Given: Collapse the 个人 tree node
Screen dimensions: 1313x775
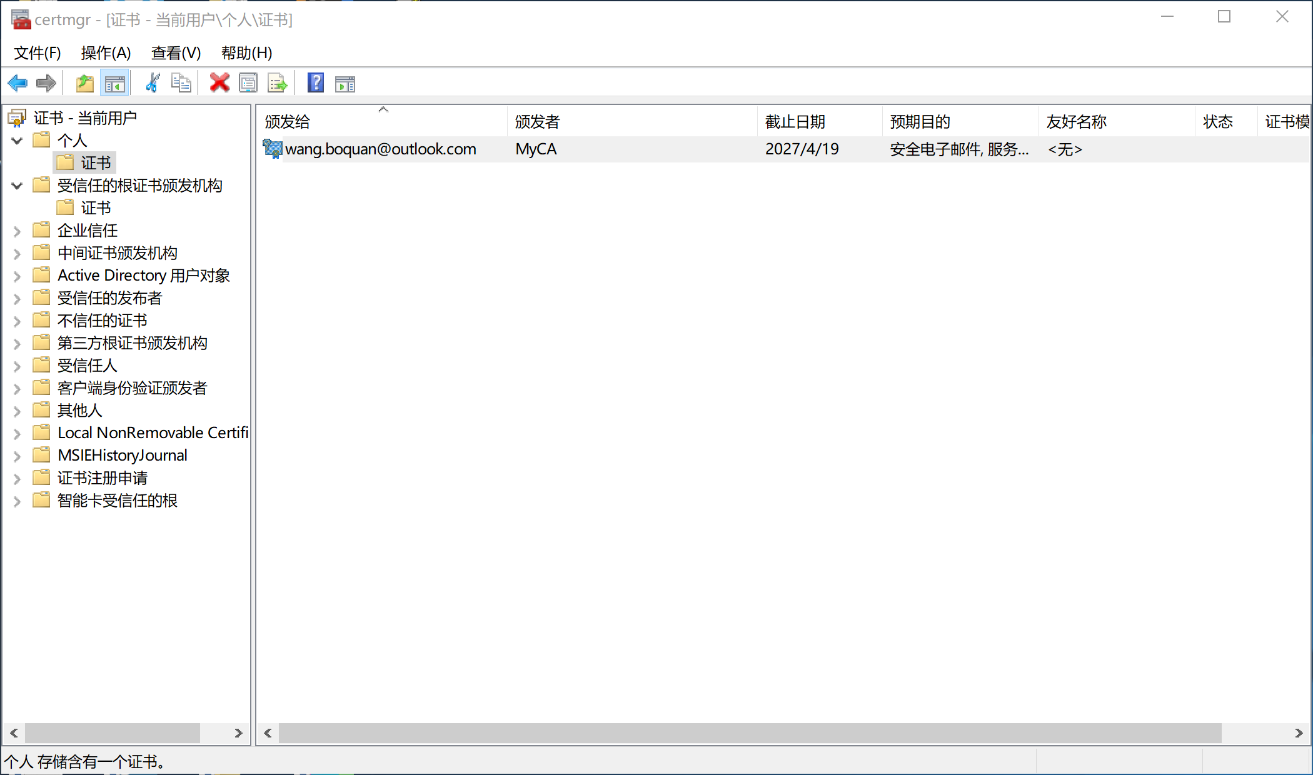Looking at the screenshot, I should (x=18, y=141).
